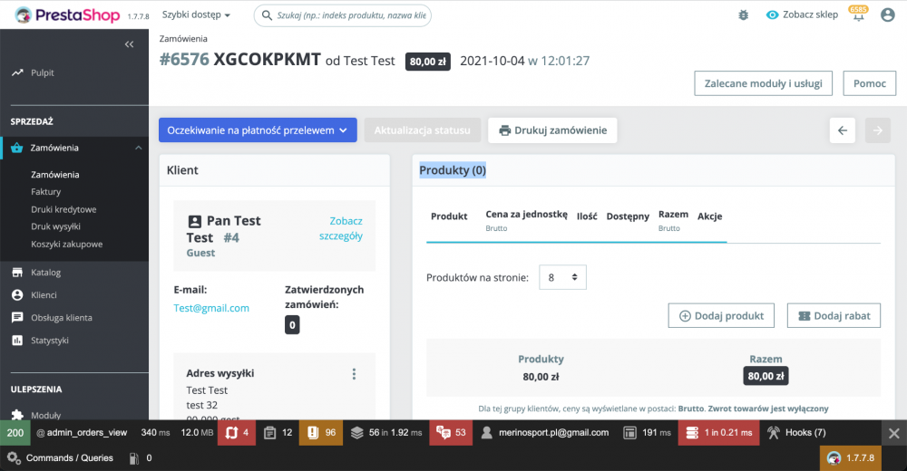Screen dimensions: 907x471
Task: Close the Symfony debug toolbar
Action: 893,433
